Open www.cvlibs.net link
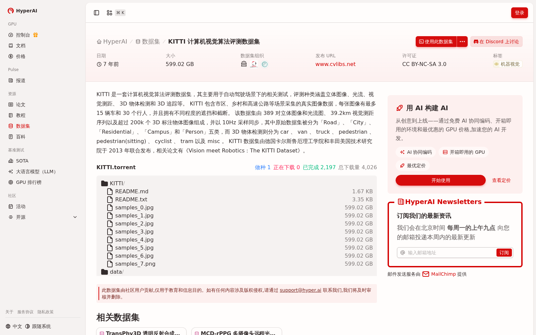Screen dimensions: 536x335 pos(335,64)
